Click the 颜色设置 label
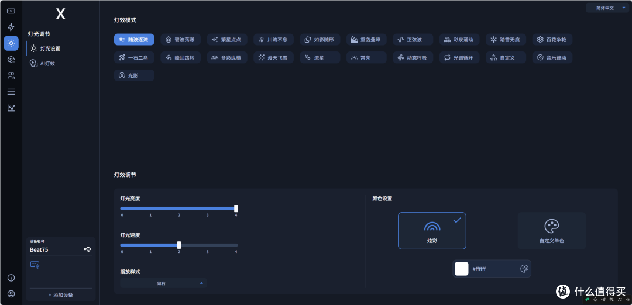Screen dimensions: 632x305 tap(382, 199)
